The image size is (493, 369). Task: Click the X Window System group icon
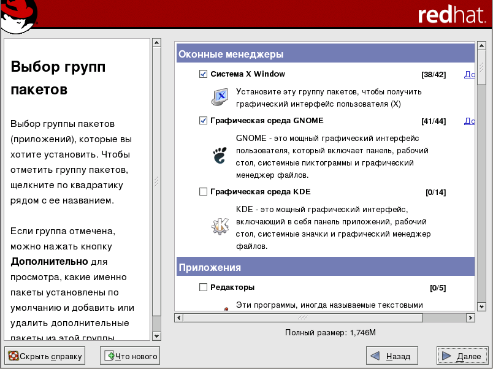219,98
